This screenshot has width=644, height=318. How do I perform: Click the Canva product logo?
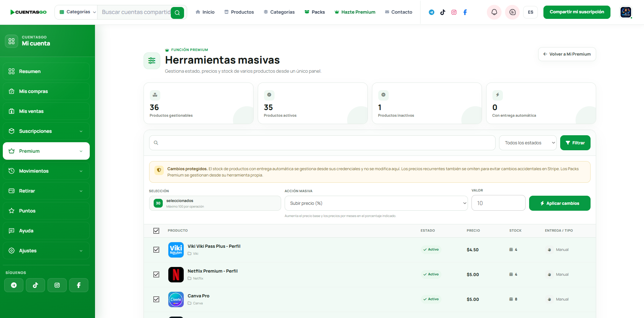click(176, 299)
